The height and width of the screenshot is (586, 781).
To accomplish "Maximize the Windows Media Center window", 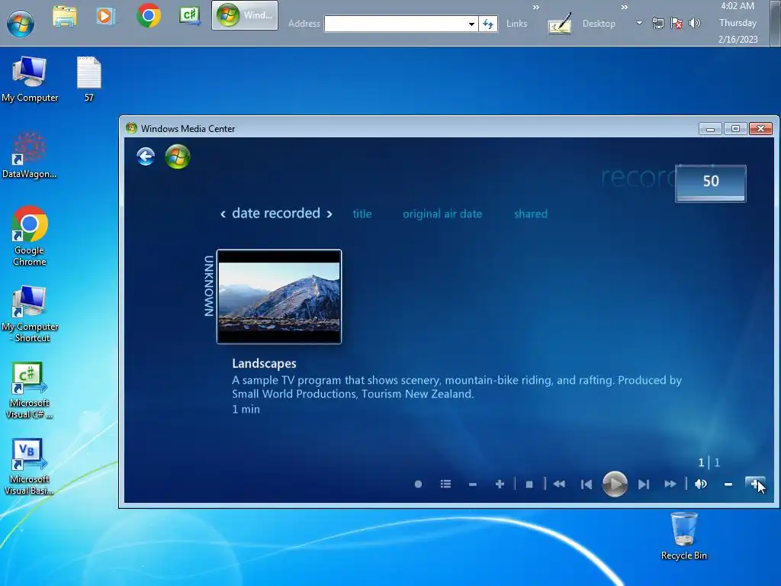I will pyautogui.click(x=735, y=128).
